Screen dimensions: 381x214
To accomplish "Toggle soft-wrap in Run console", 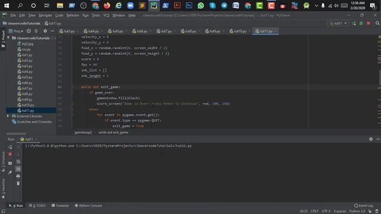I will [18, 162].
